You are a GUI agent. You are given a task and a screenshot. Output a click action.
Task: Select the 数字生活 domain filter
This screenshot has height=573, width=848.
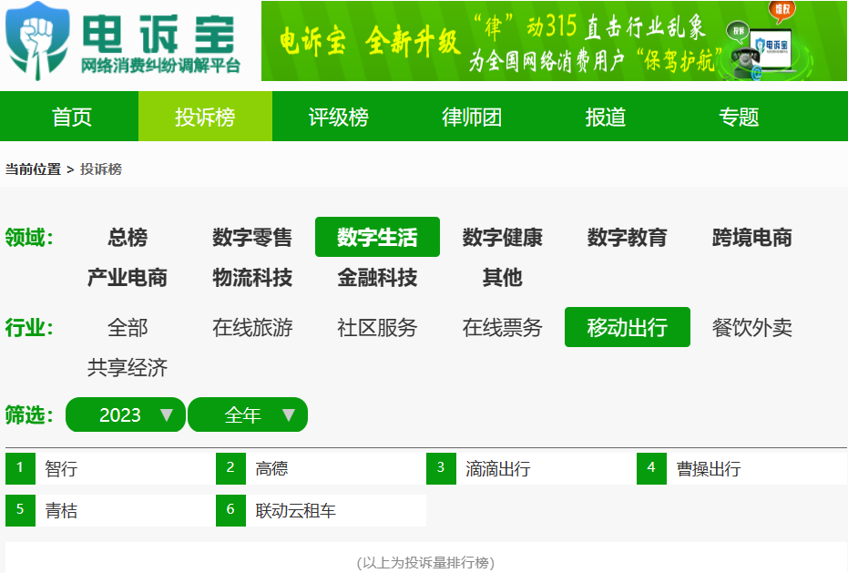click(x=377, y=237)
